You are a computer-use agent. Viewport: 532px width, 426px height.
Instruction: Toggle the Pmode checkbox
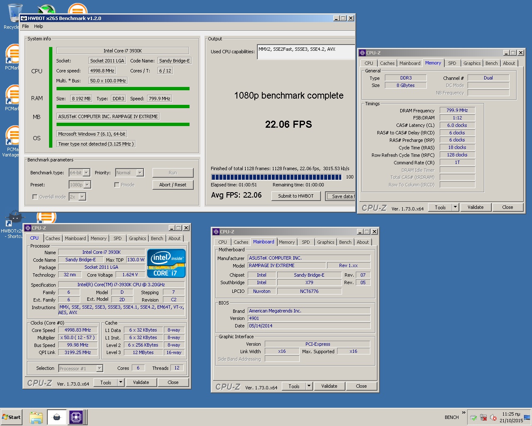pos(117,185)
